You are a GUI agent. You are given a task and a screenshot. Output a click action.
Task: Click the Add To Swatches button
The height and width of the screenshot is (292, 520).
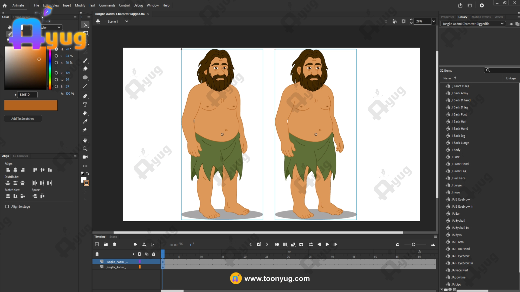tap(23, 119)
